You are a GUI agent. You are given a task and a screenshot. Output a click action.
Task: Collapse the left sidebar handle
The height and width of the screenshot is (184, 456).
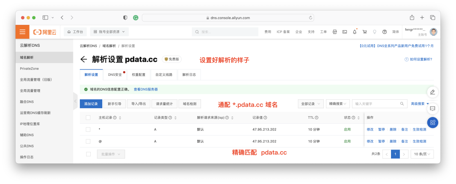75,101
